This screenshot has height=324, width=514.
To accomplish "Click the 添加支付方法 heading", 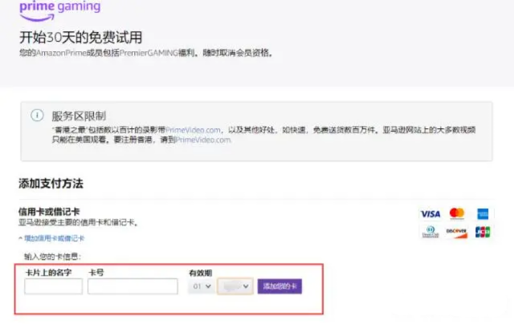I will pyautogui.click(x=51, y=184).
